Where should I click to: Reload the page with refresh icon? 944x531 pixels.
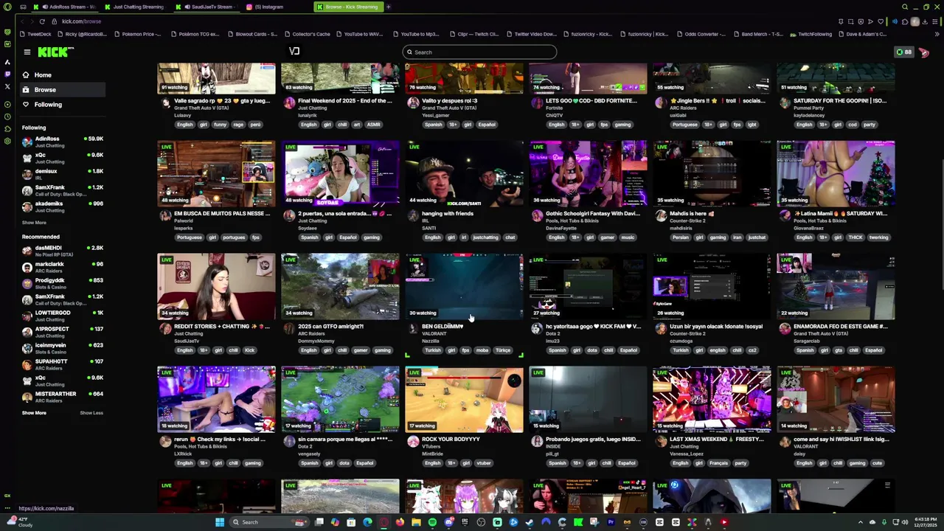pos(42,21)
